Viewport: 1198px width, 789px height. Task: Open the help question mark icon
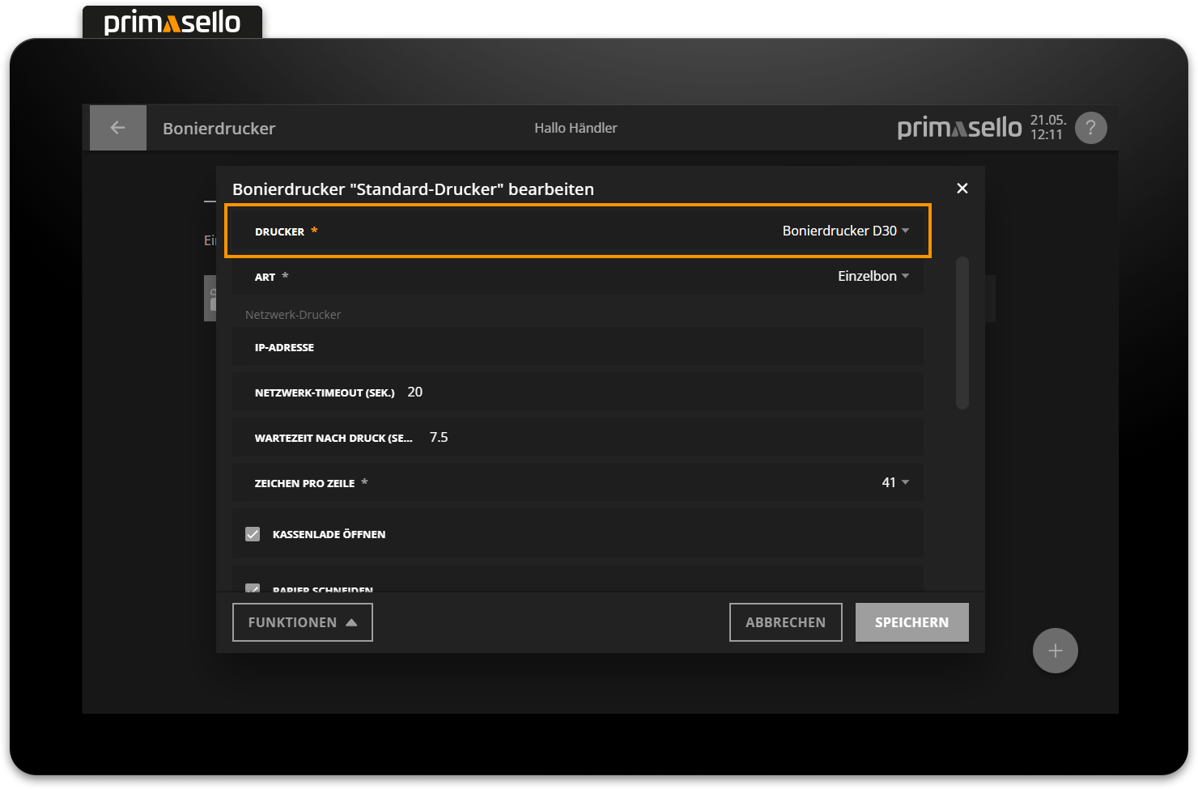coord(1090,128)
